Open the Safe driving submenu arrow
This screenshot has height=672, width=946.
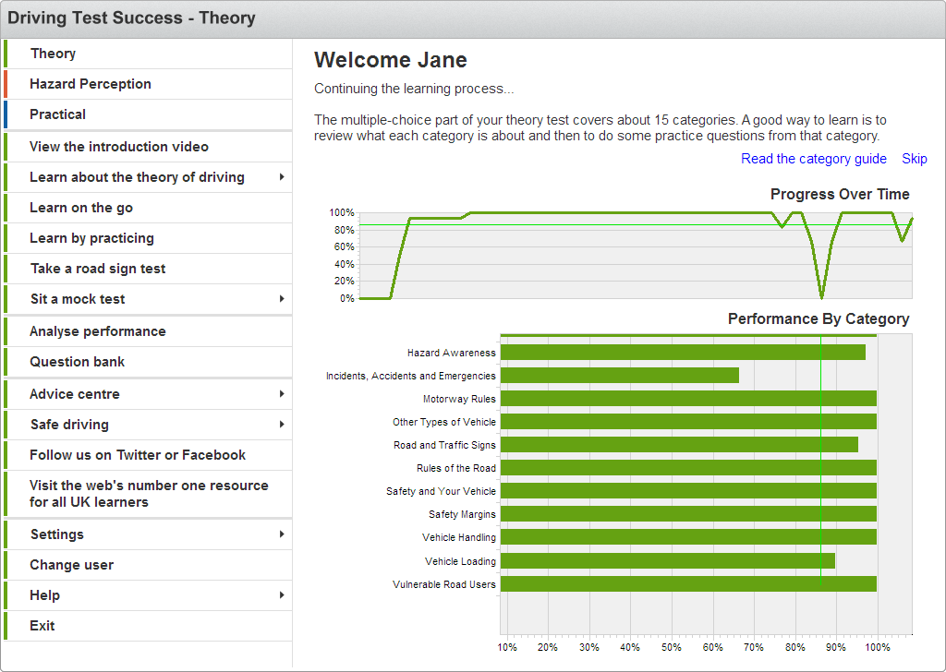(281, 425)
